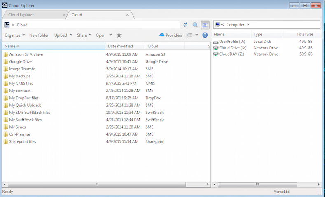
Task: Click the change view layout icon
Action: point(189,35)
